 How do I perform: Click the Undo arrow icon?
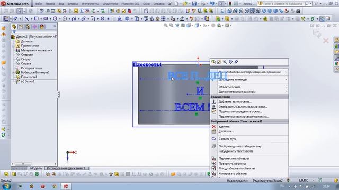pos(212,4)
